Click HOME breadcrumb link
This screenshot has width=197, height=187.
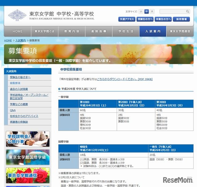coord(8,40)
